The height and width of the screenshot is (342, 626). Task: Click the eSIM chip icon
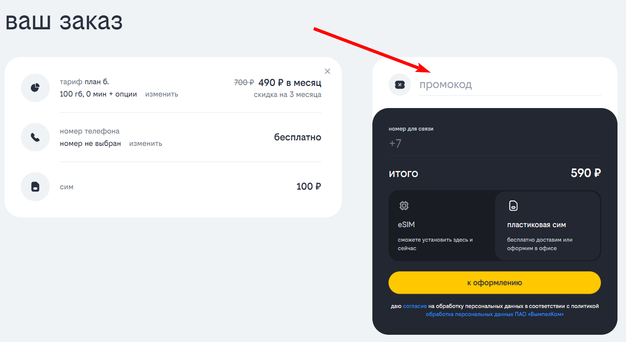(x=404, y=206)
